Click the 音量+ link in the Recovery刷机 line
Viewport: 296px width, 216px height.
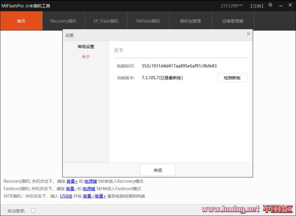click(72, 181)
